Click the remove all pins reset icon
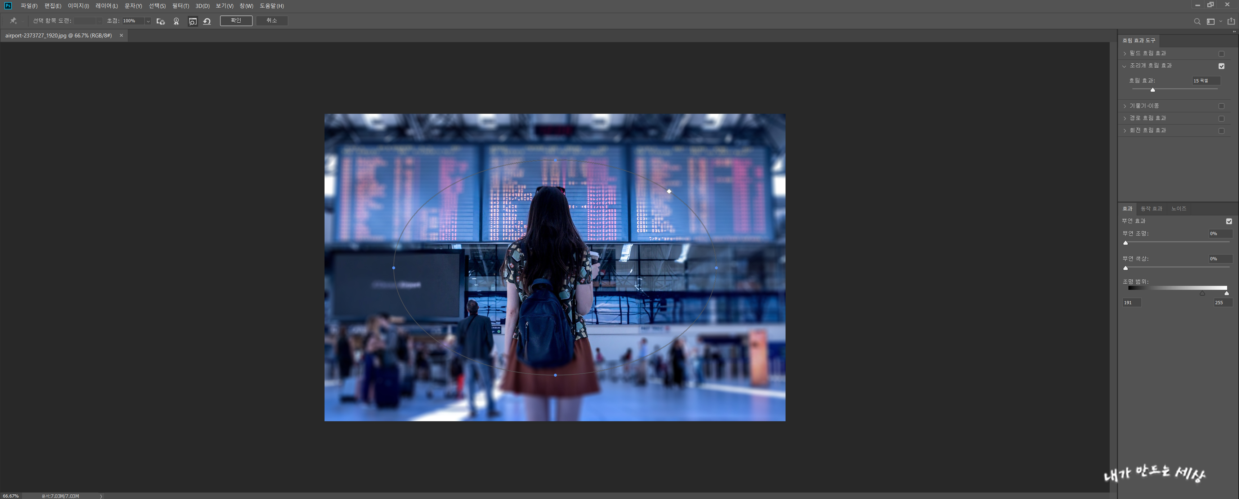The width and height of the screenshot is (1239, 499). [x=207, y=21]
